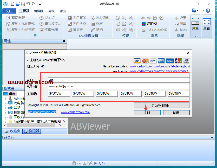Expand the 回收站 tree node
Viewport: 217px width, 168px height.
[5, 117]
